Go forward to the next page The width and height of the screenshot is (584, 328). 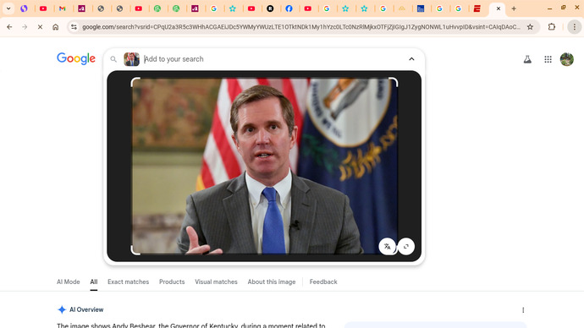(25, 27)
